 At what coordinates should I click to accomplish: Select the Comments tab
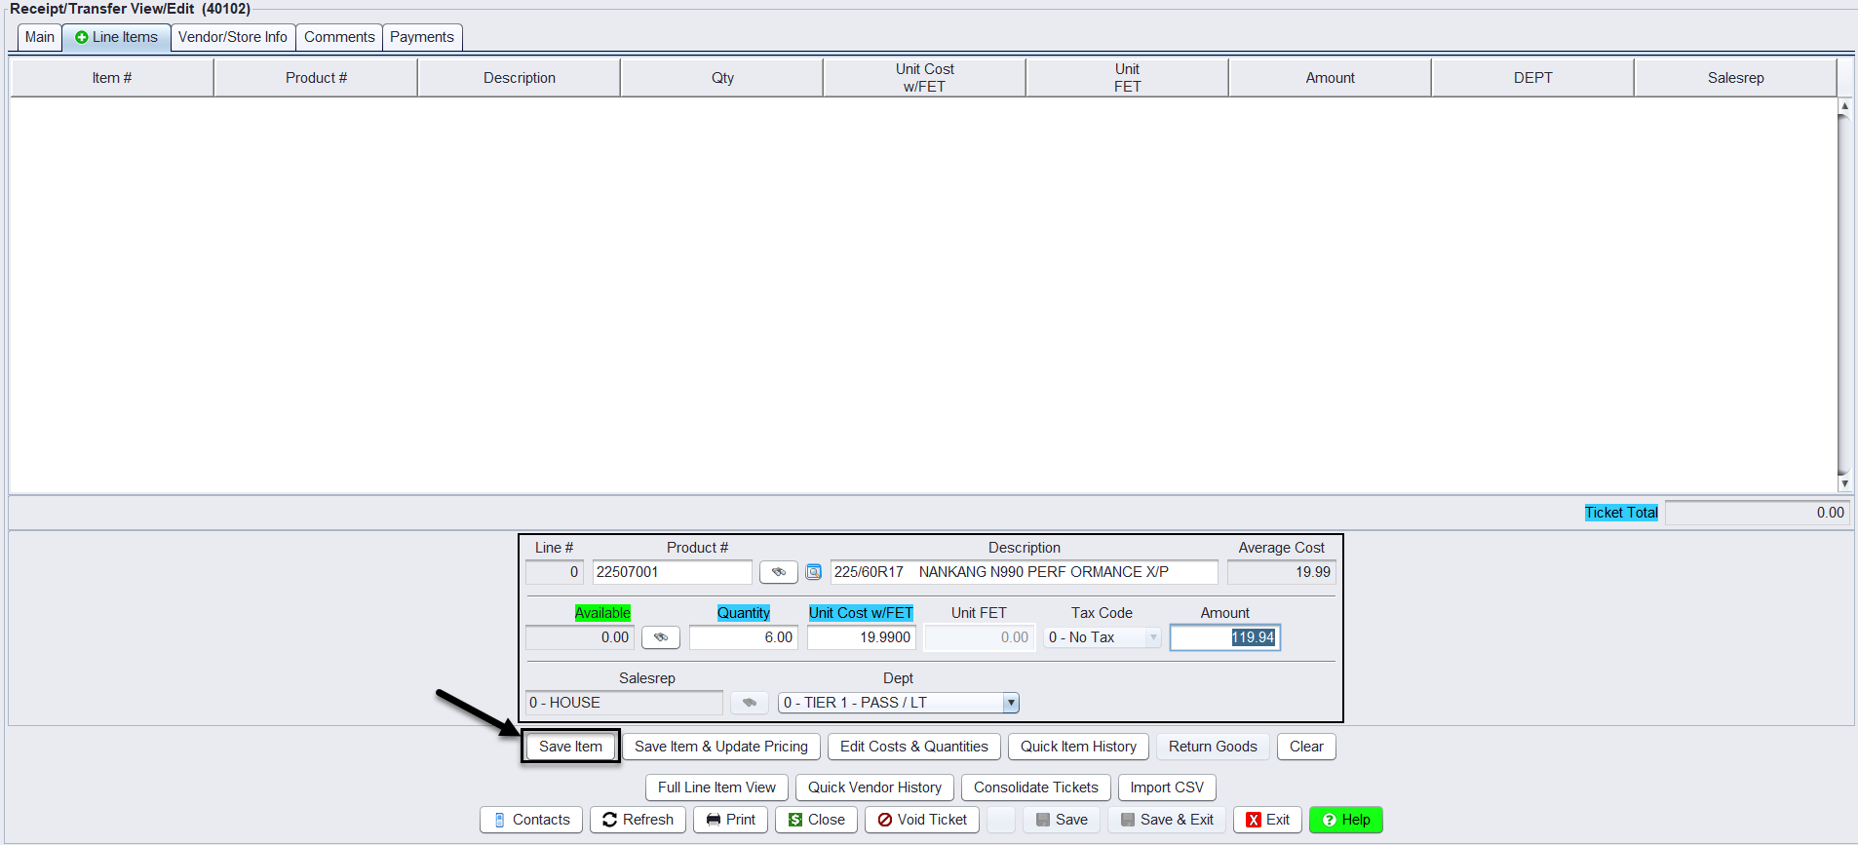point(338,37)
